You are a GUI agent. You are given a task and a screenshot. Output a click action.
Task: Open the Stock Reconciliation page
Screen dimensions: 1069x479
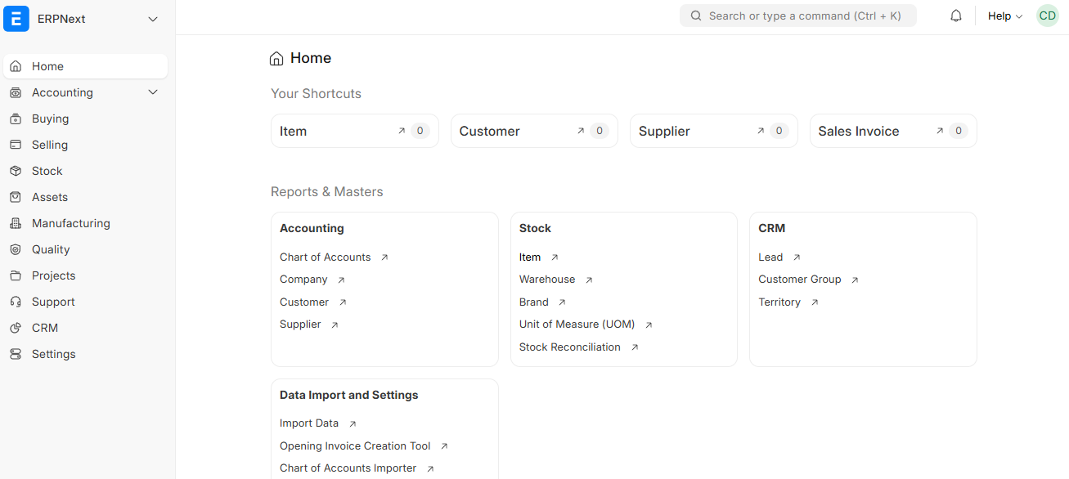point(569,347)
